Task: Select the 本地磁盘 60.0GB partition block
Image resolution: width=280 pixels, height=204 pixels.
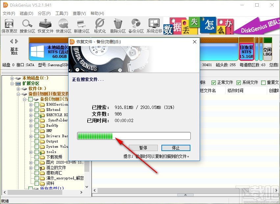Action: point(49,49)
